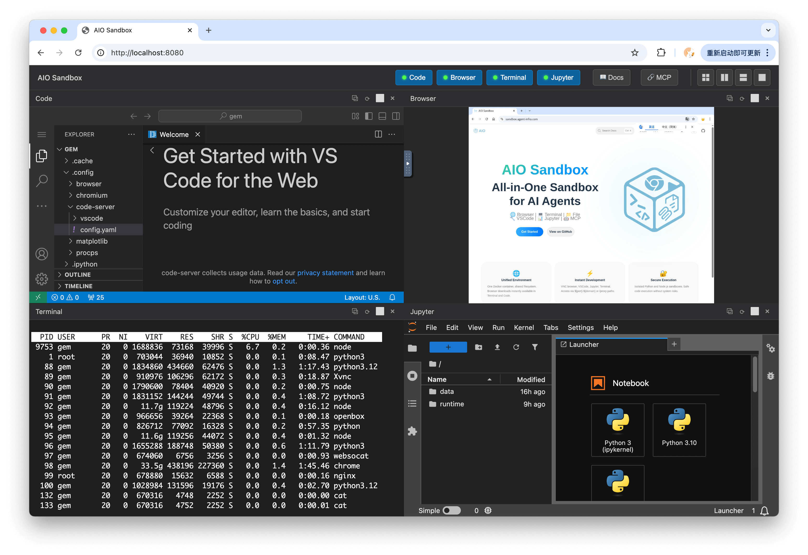The image size is (808, 555).
Task: Open the Kernel menu in Jupyter
Action: (524, 327)
